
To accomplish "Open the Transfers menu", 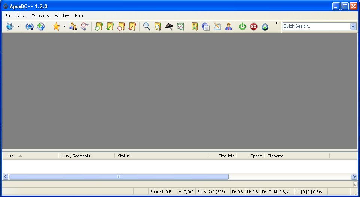I will [x=40, y=16].
